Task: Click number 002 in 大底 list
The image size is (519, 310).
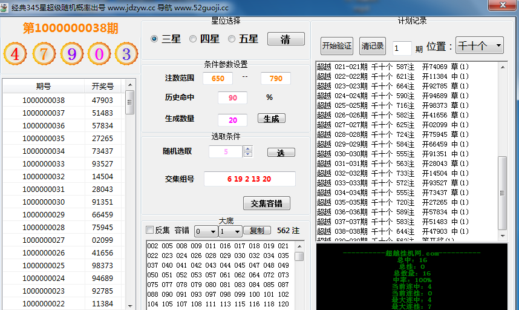Action: 152,246
